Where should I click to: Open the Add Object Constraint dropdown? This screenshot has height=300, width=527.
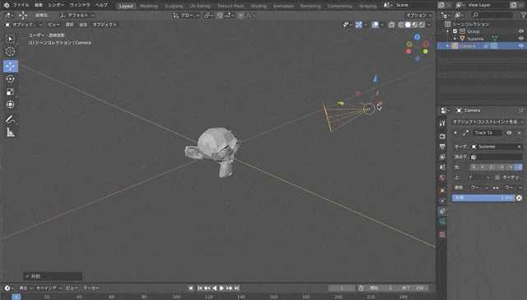(x=487, y=121)
